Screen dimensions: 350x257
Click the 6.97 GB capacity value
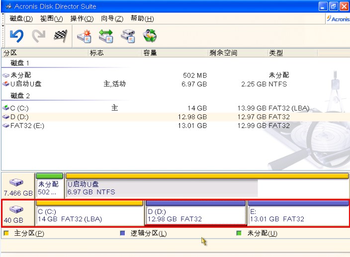(x=194, y=84)
